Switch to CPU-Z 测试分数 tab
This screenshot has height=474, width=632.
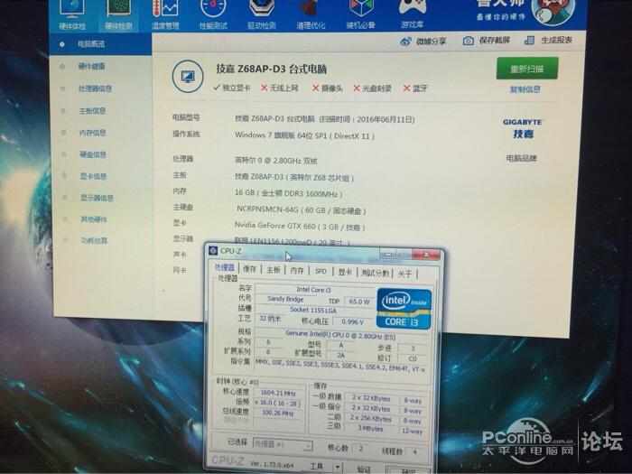tap(376, 273)
